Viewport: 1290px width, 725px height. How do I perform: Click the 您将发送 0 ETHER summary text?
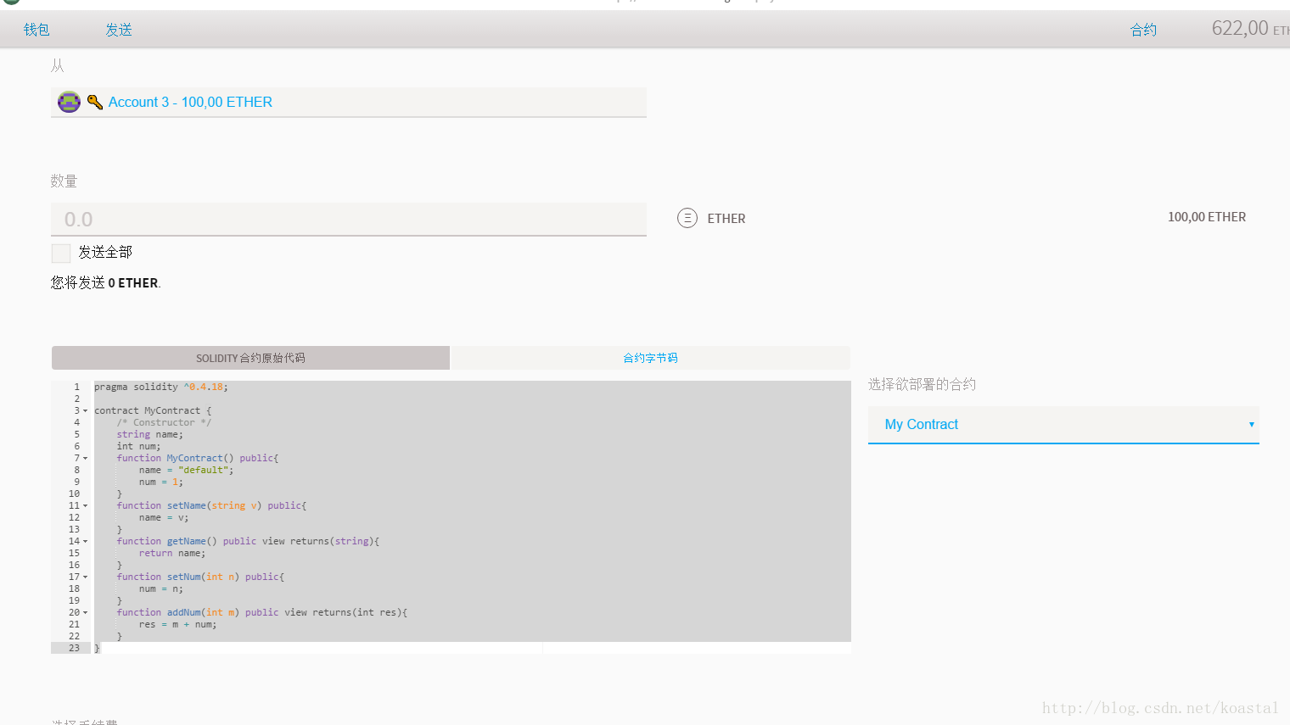[x=105, y=283]
